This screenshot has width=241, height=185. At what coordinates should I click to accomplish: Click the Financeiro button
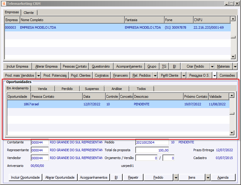tap(120, 75)
